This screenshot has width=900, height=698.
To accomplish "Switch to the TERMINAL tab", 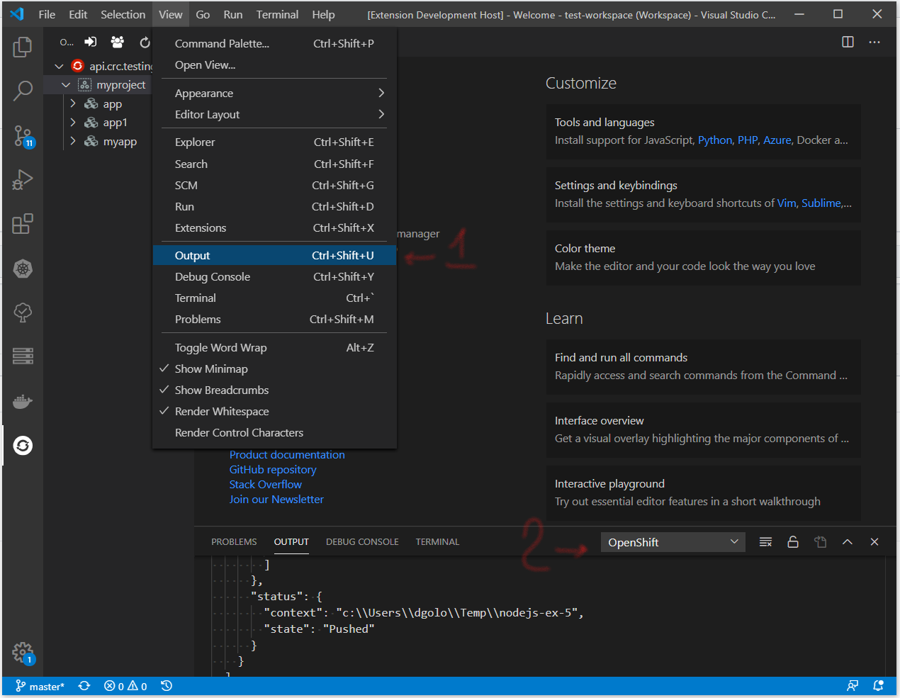I will point(437,541).
